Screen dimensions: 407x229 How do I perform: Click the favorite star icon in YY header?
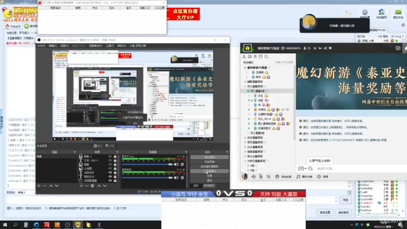(315, 48)
